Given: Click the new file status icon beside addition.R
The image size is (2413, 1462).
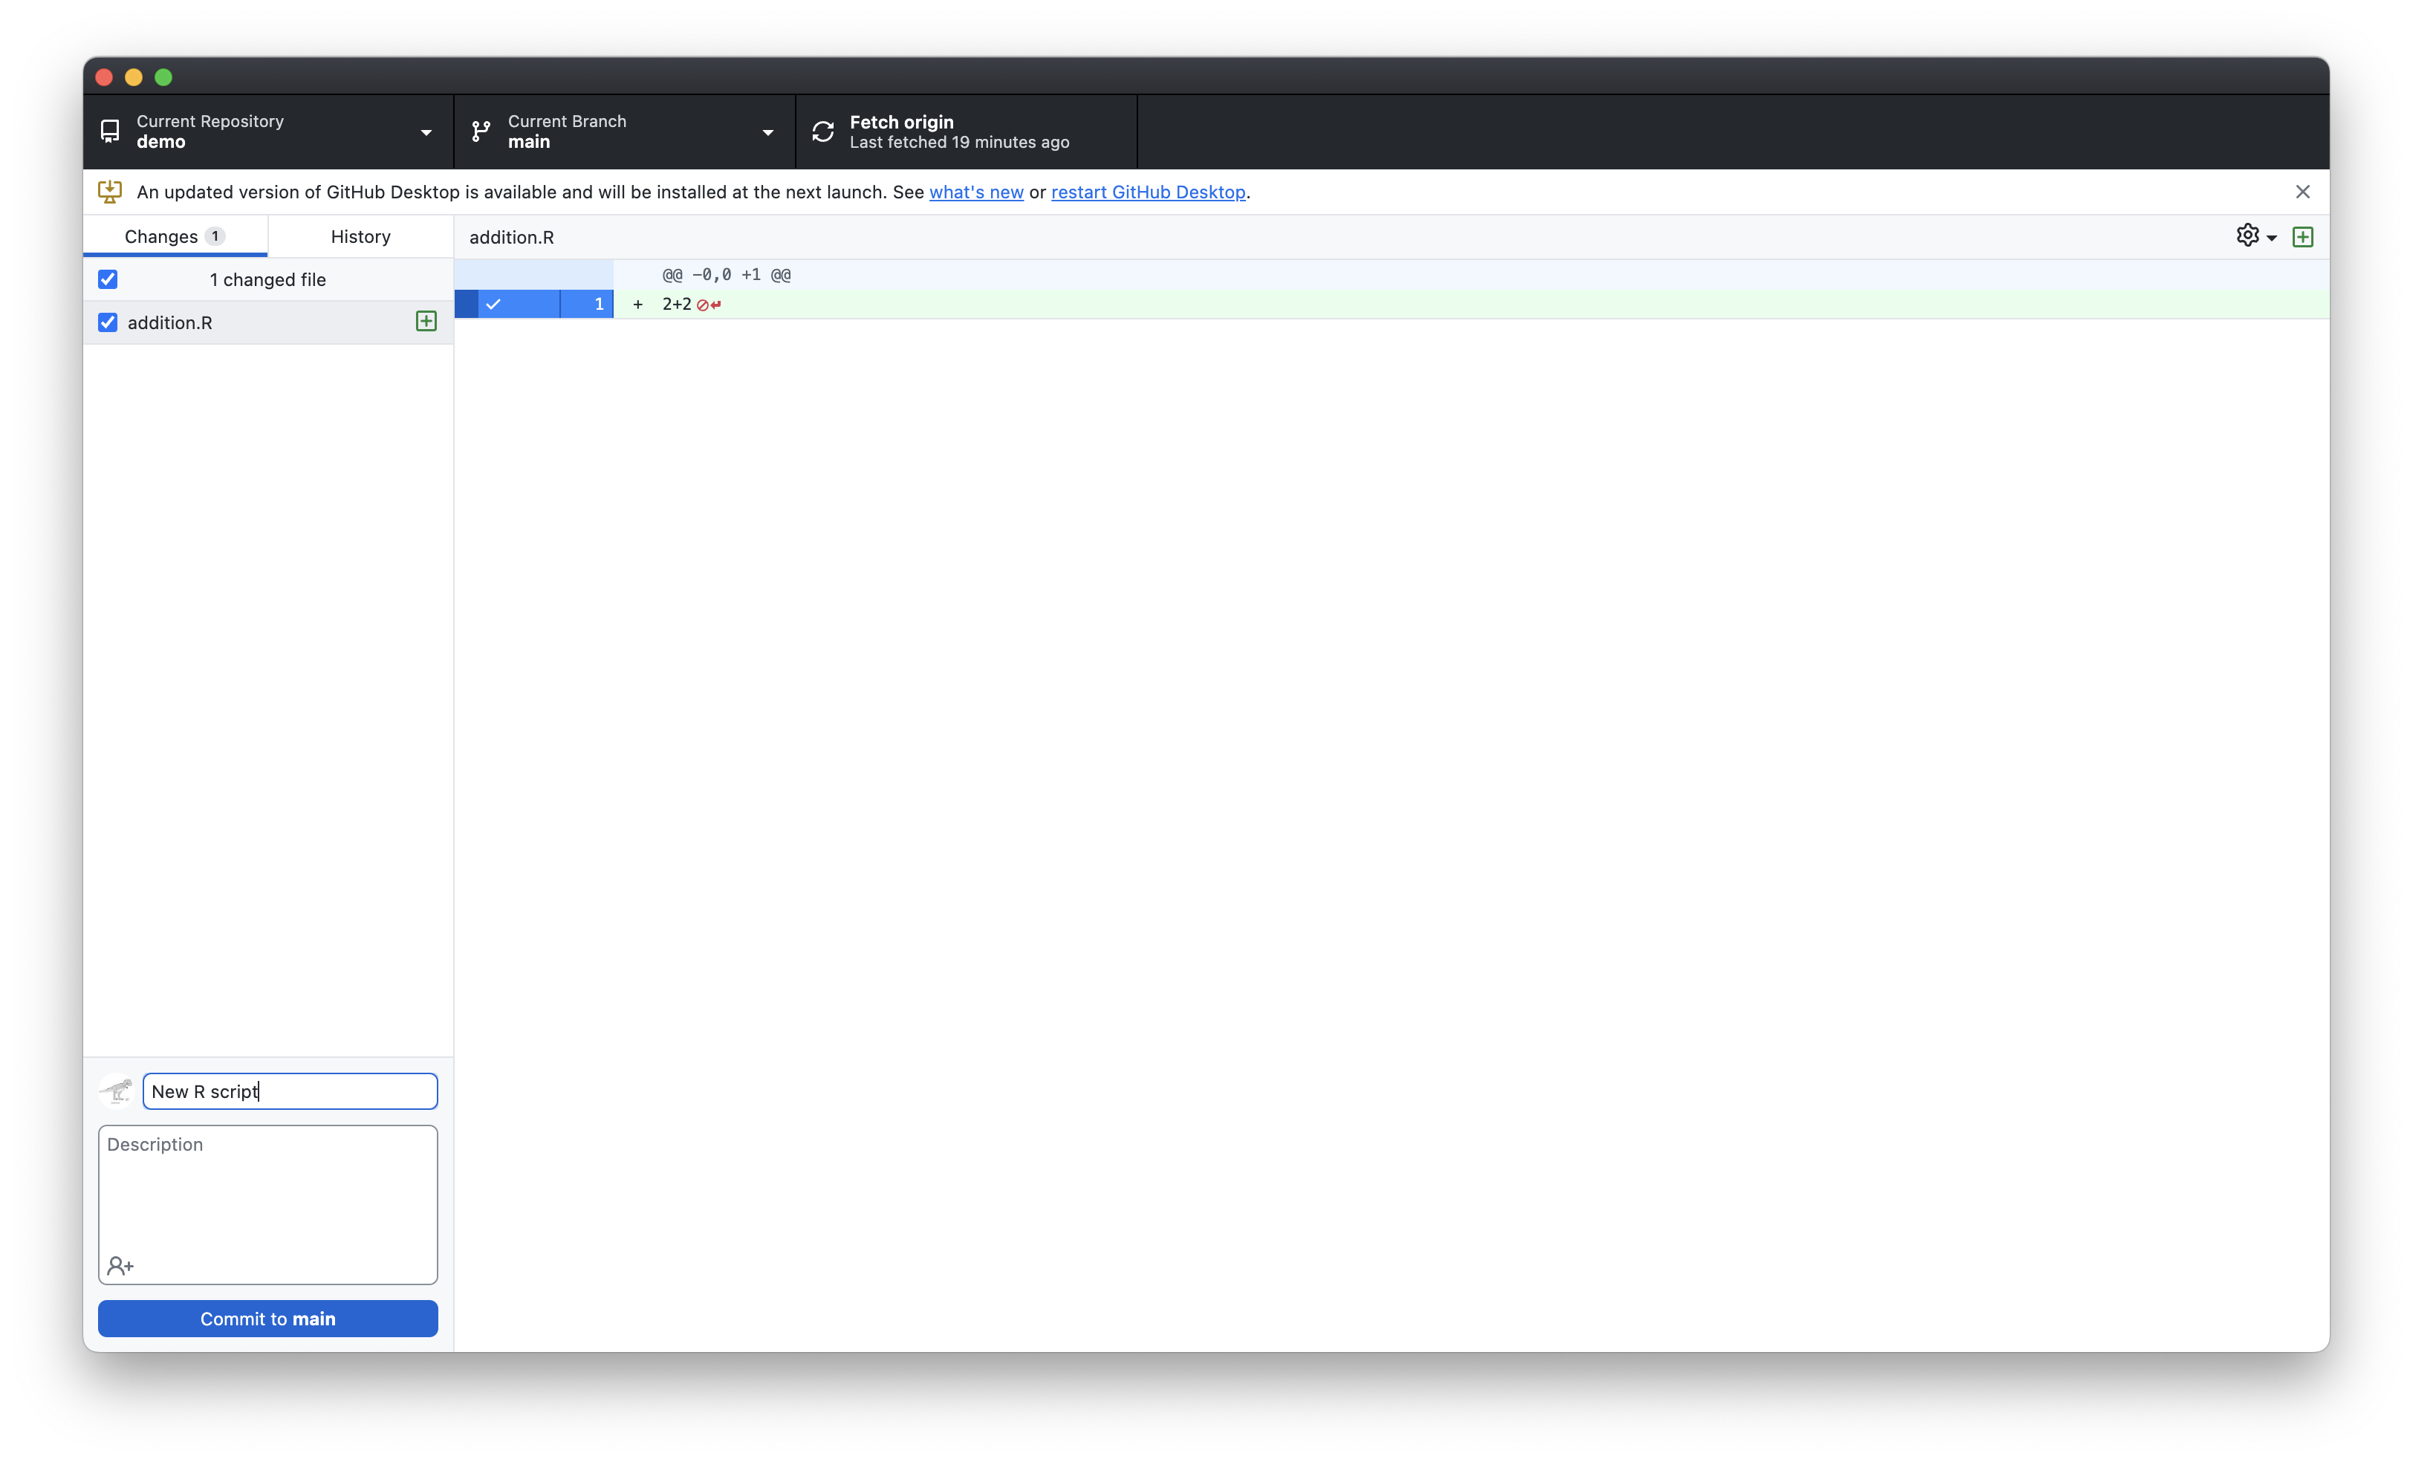Looking at the screenshot, I should (426, 321).
